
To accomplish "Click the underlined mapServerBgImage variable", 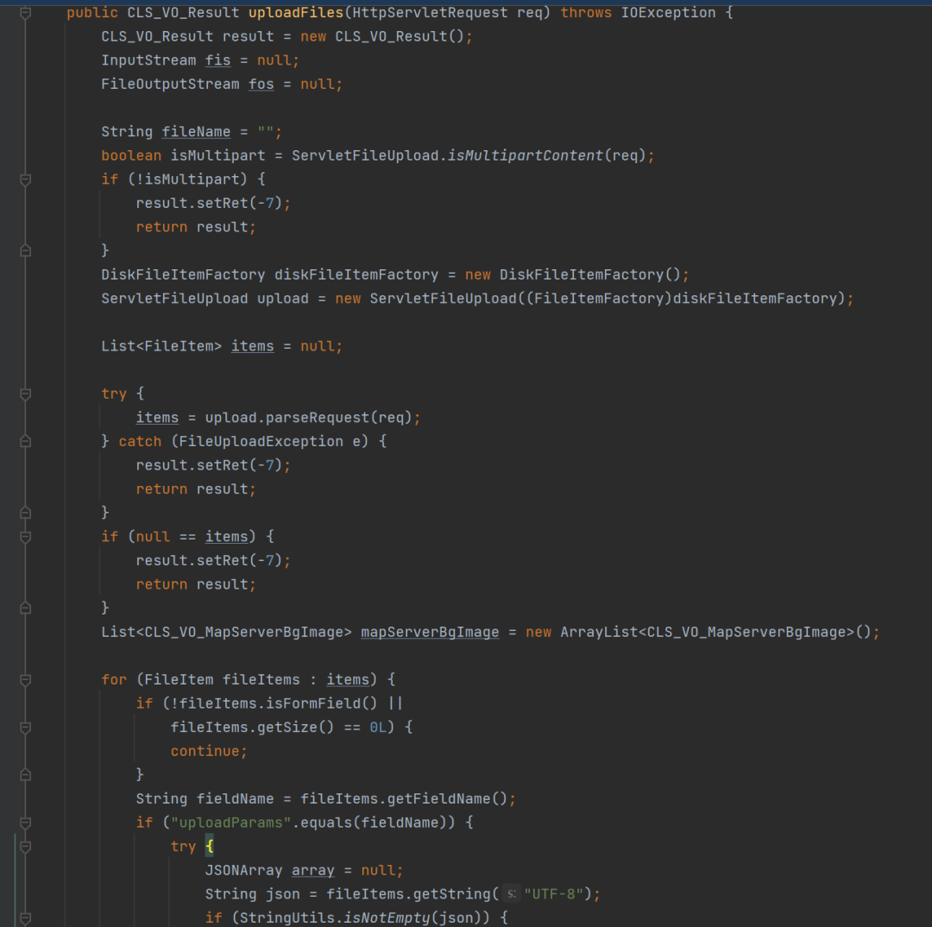I will pyautogui.click(x=430, y=632).
